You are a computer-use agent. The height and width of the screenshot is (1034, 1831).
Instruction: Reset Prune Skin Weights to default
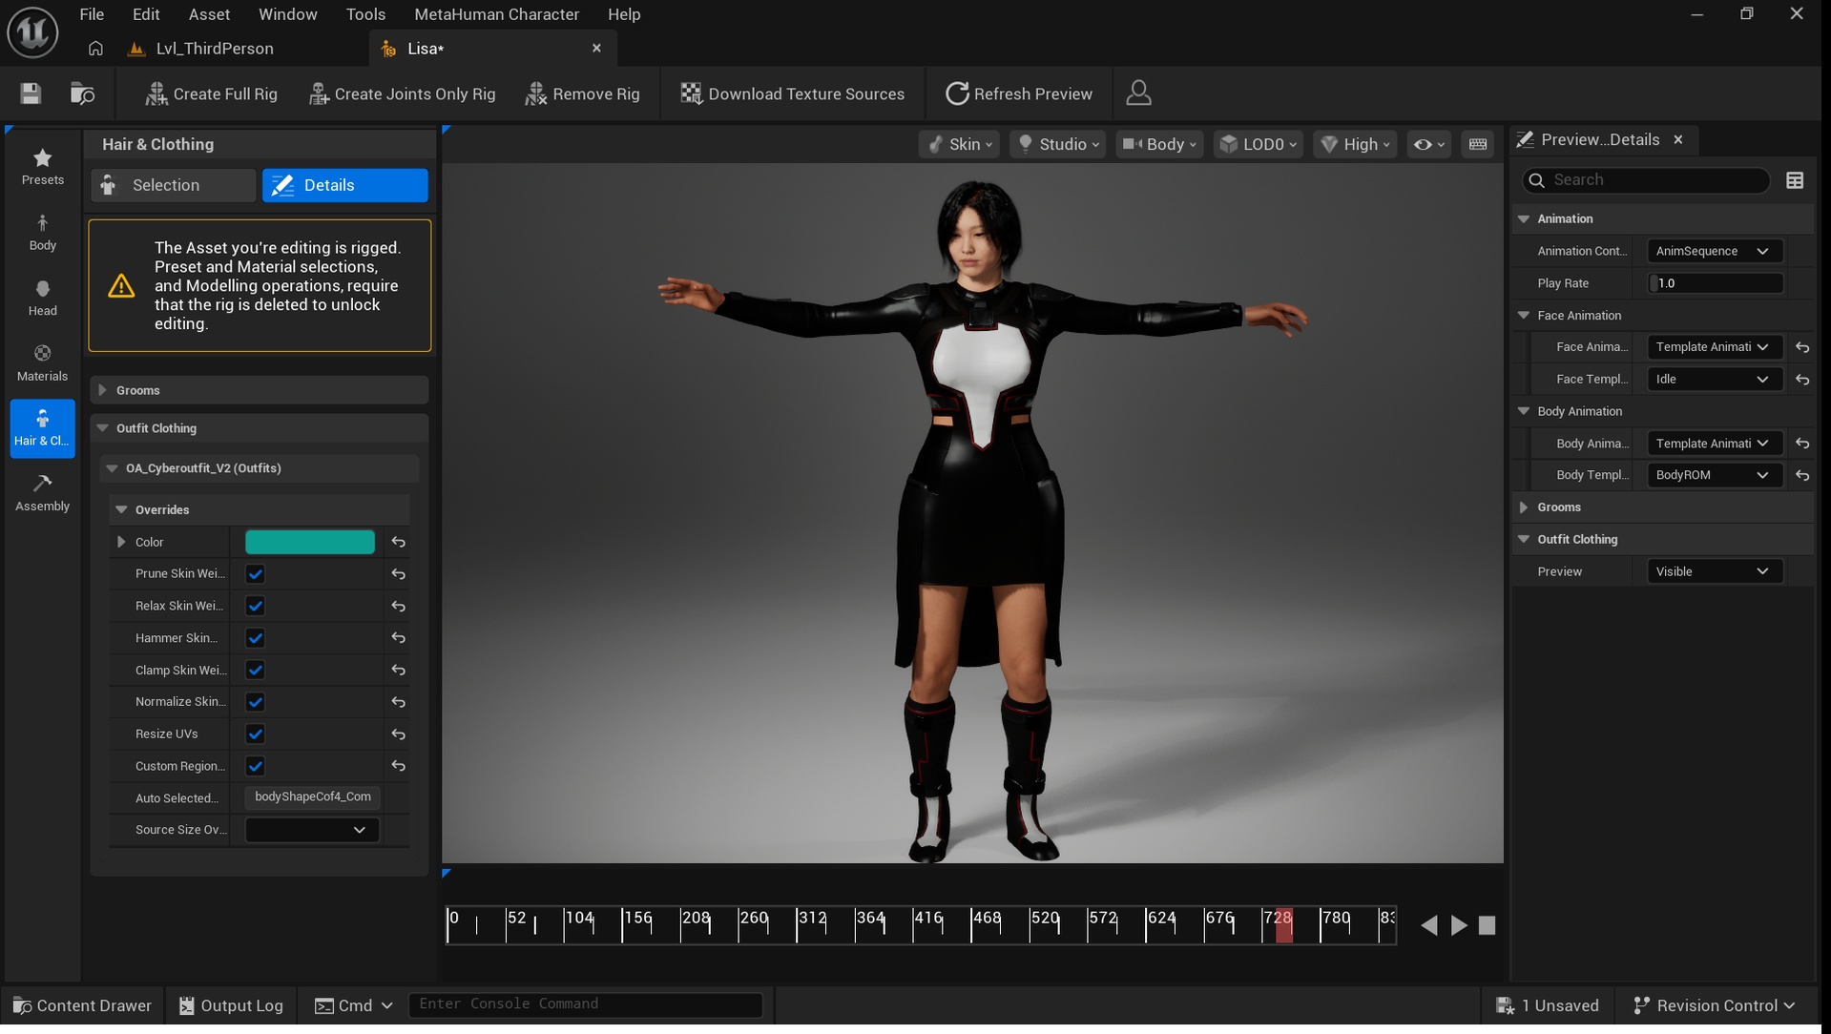(x=399, y=574)
